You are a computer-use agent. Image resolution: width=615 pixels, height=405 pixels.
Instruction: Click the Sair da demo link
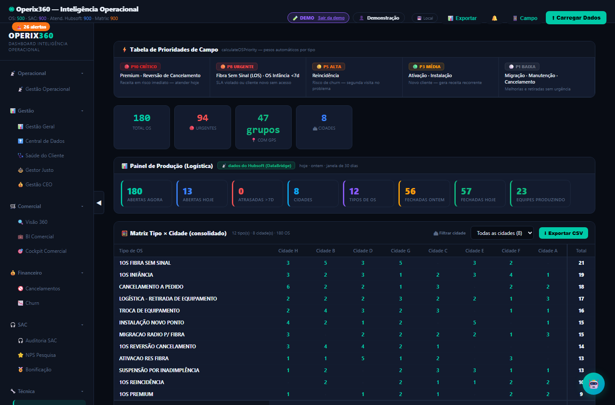[x=331, y=18]
